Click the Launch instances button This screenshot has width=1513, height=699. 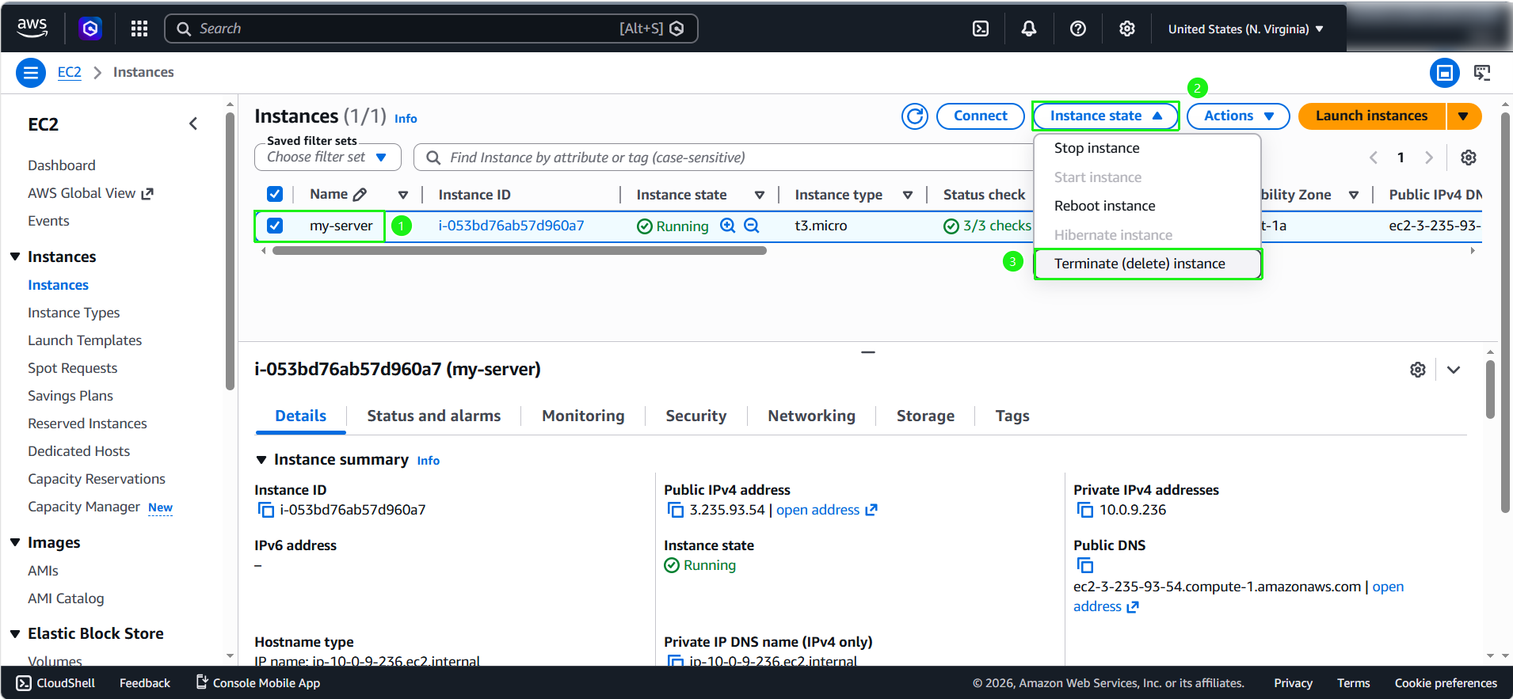1372,116
